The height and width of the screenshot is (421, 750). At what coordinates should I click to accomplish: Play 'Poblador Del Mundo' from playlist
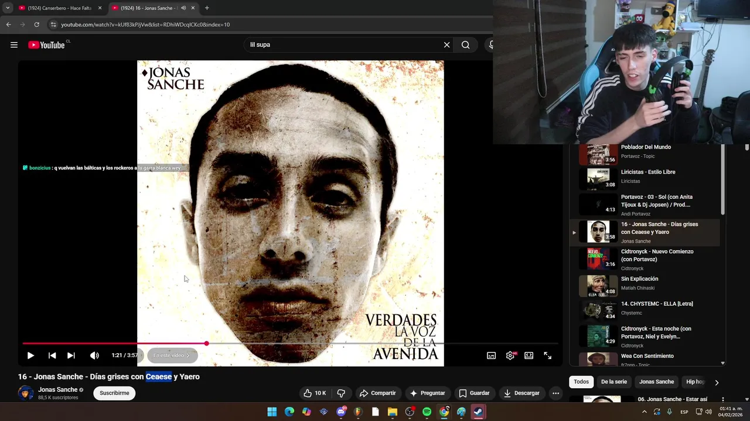(x=645, y=152)
